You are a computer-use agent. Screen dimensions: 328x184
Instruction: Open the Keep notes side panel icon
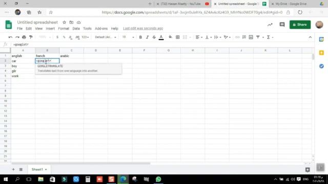coord(321,53)
